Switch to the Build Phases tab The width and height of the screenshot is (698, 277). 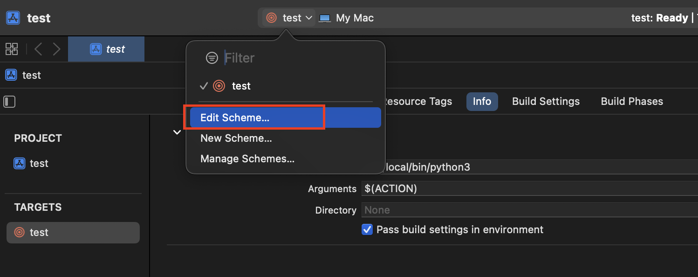pyautogui.click(x=632, y=101)
